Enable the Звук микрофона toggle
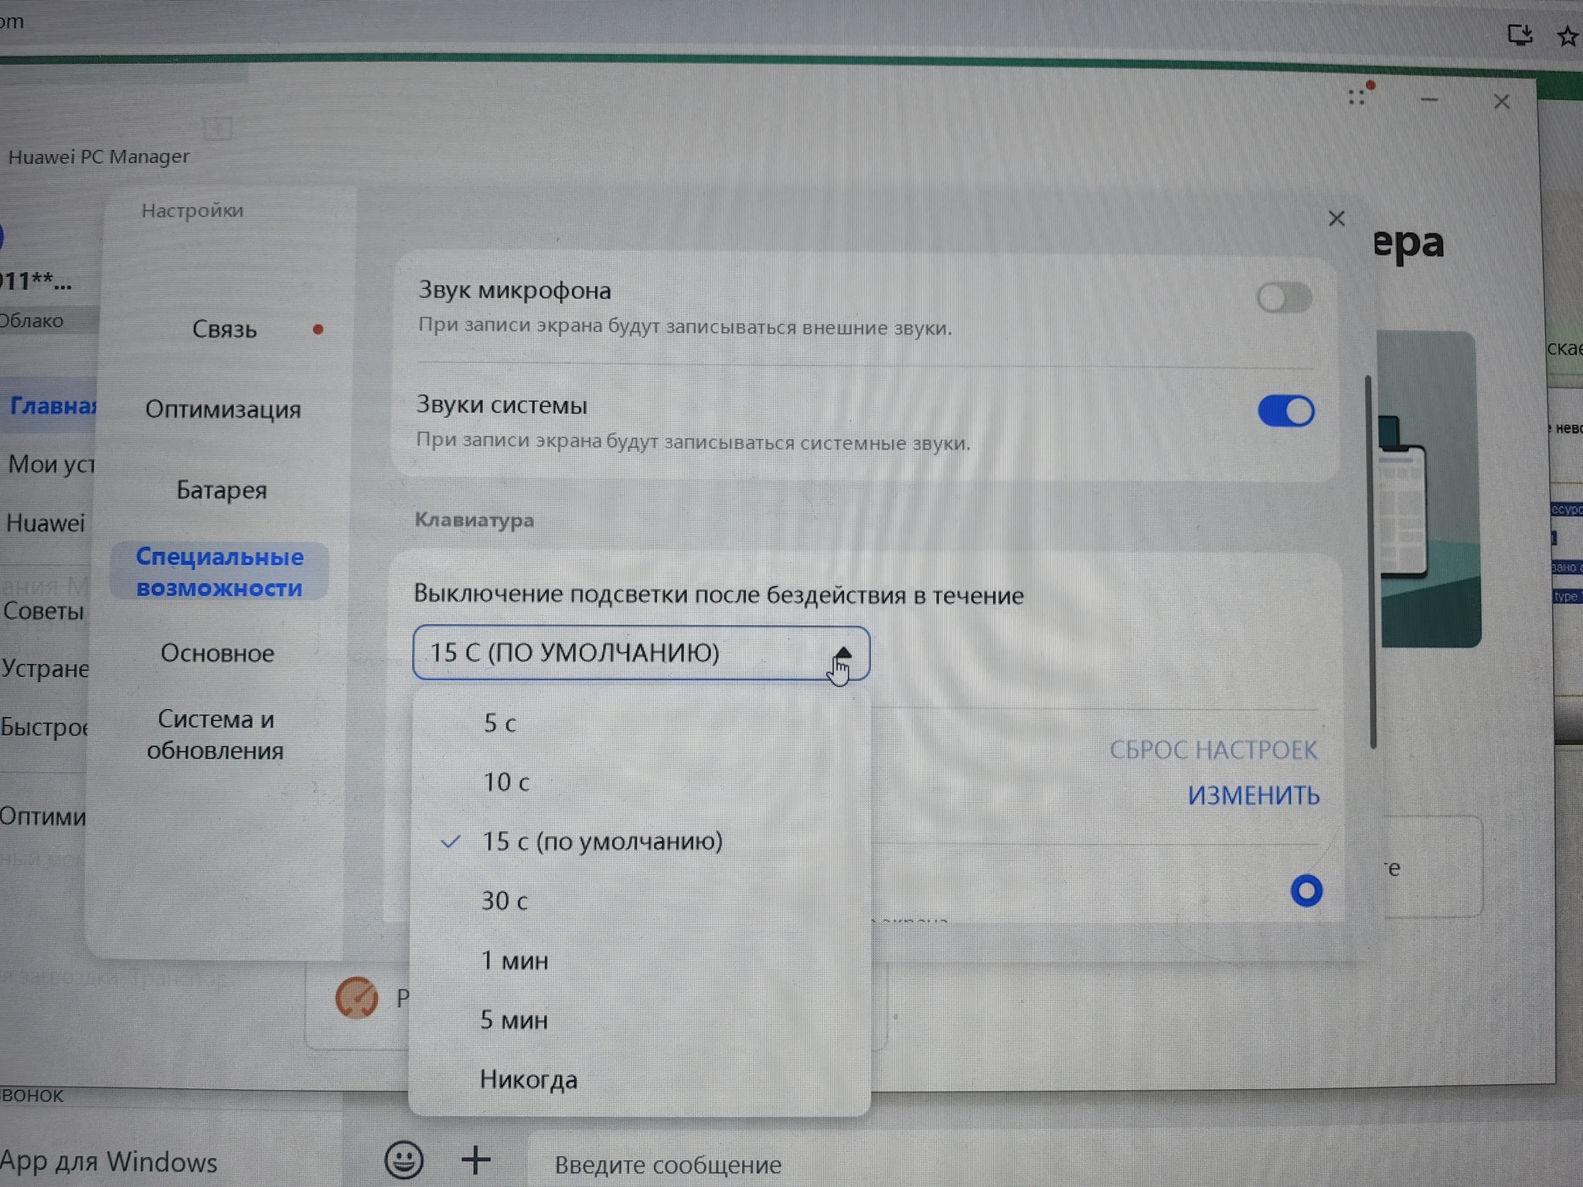The width and height of the screenshot is (1583, 1187). (1284, 298)
